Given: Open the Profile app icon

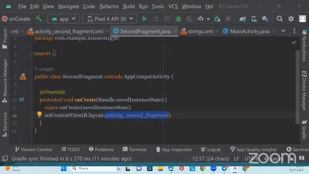Looking at the screenshot, I should (200, 19).
